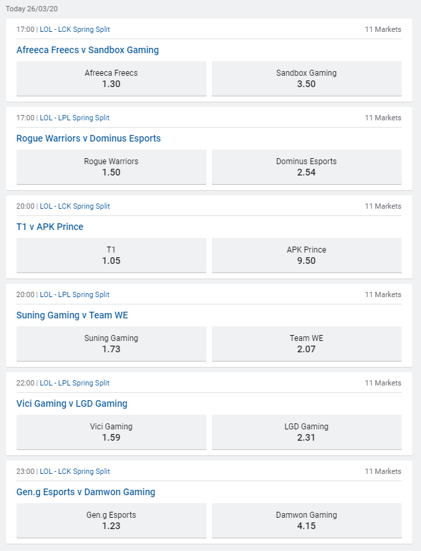Select Sandbox Gaming odds 3.50
This screenshot has height=551, width=421.
click(307, 78)
